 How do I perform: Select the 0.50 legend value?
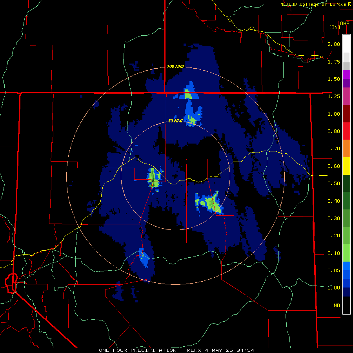334,184
